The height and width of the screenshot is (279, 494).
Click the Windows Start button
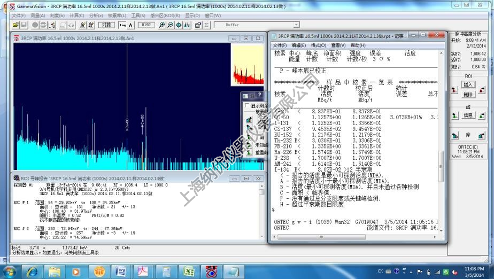[x=9, y=272]
